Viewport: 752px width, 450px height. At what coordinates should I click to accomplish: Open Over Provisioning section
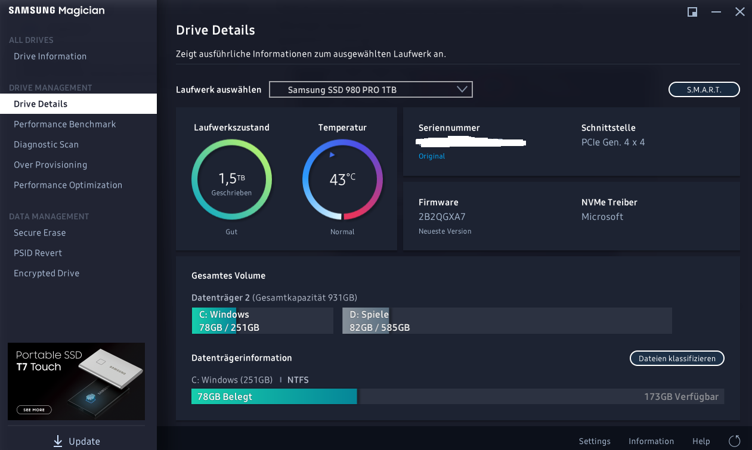pyautogui.click(x=50, y=165)
